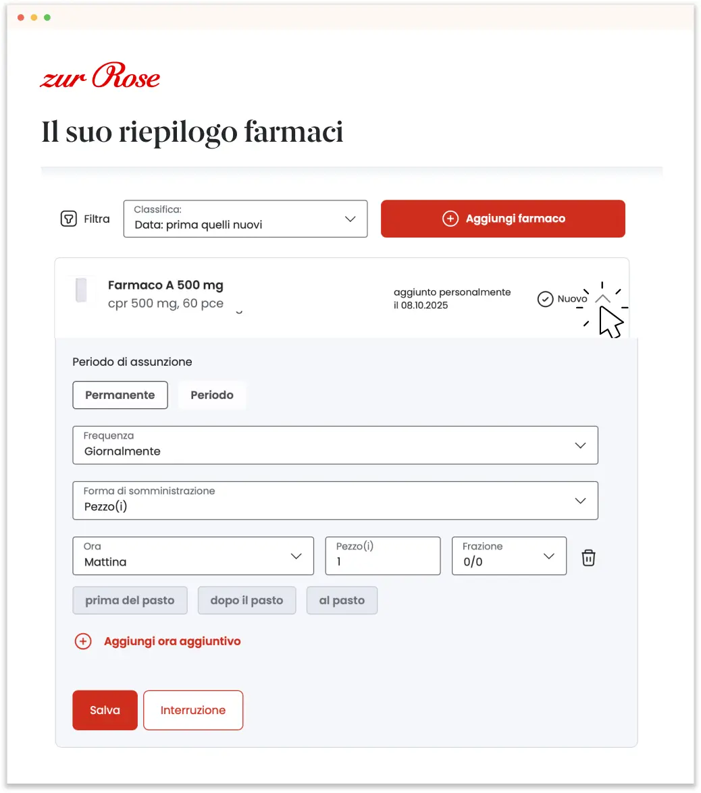The image size is (701, 793).
Task: Click the Farmaco A medication thumbnail
Action: [x=81, y=290]
